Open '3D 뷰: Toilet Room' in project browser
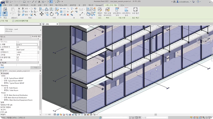Screen dimensions: 213x119 click(x=11, y=88)
